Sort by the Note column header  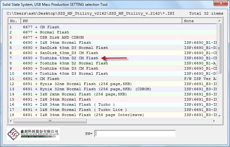click(200, 21)
